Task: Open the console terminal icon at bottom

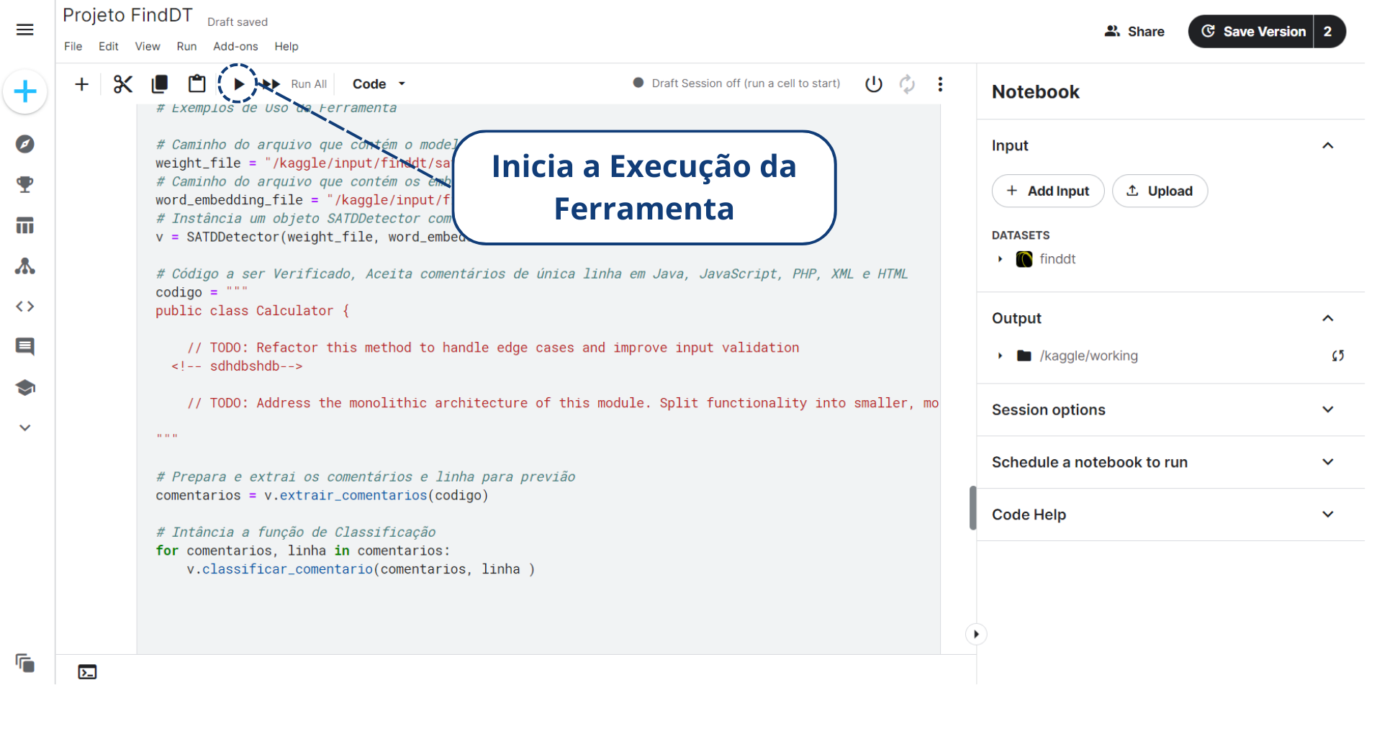Action: click(x=87, y=672)
